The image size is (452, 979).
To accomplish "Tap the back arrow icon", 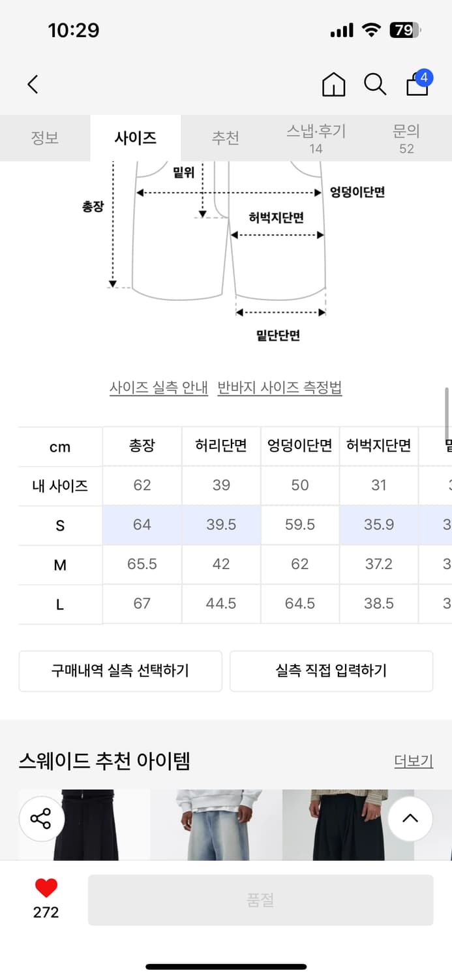I will 33,84.
